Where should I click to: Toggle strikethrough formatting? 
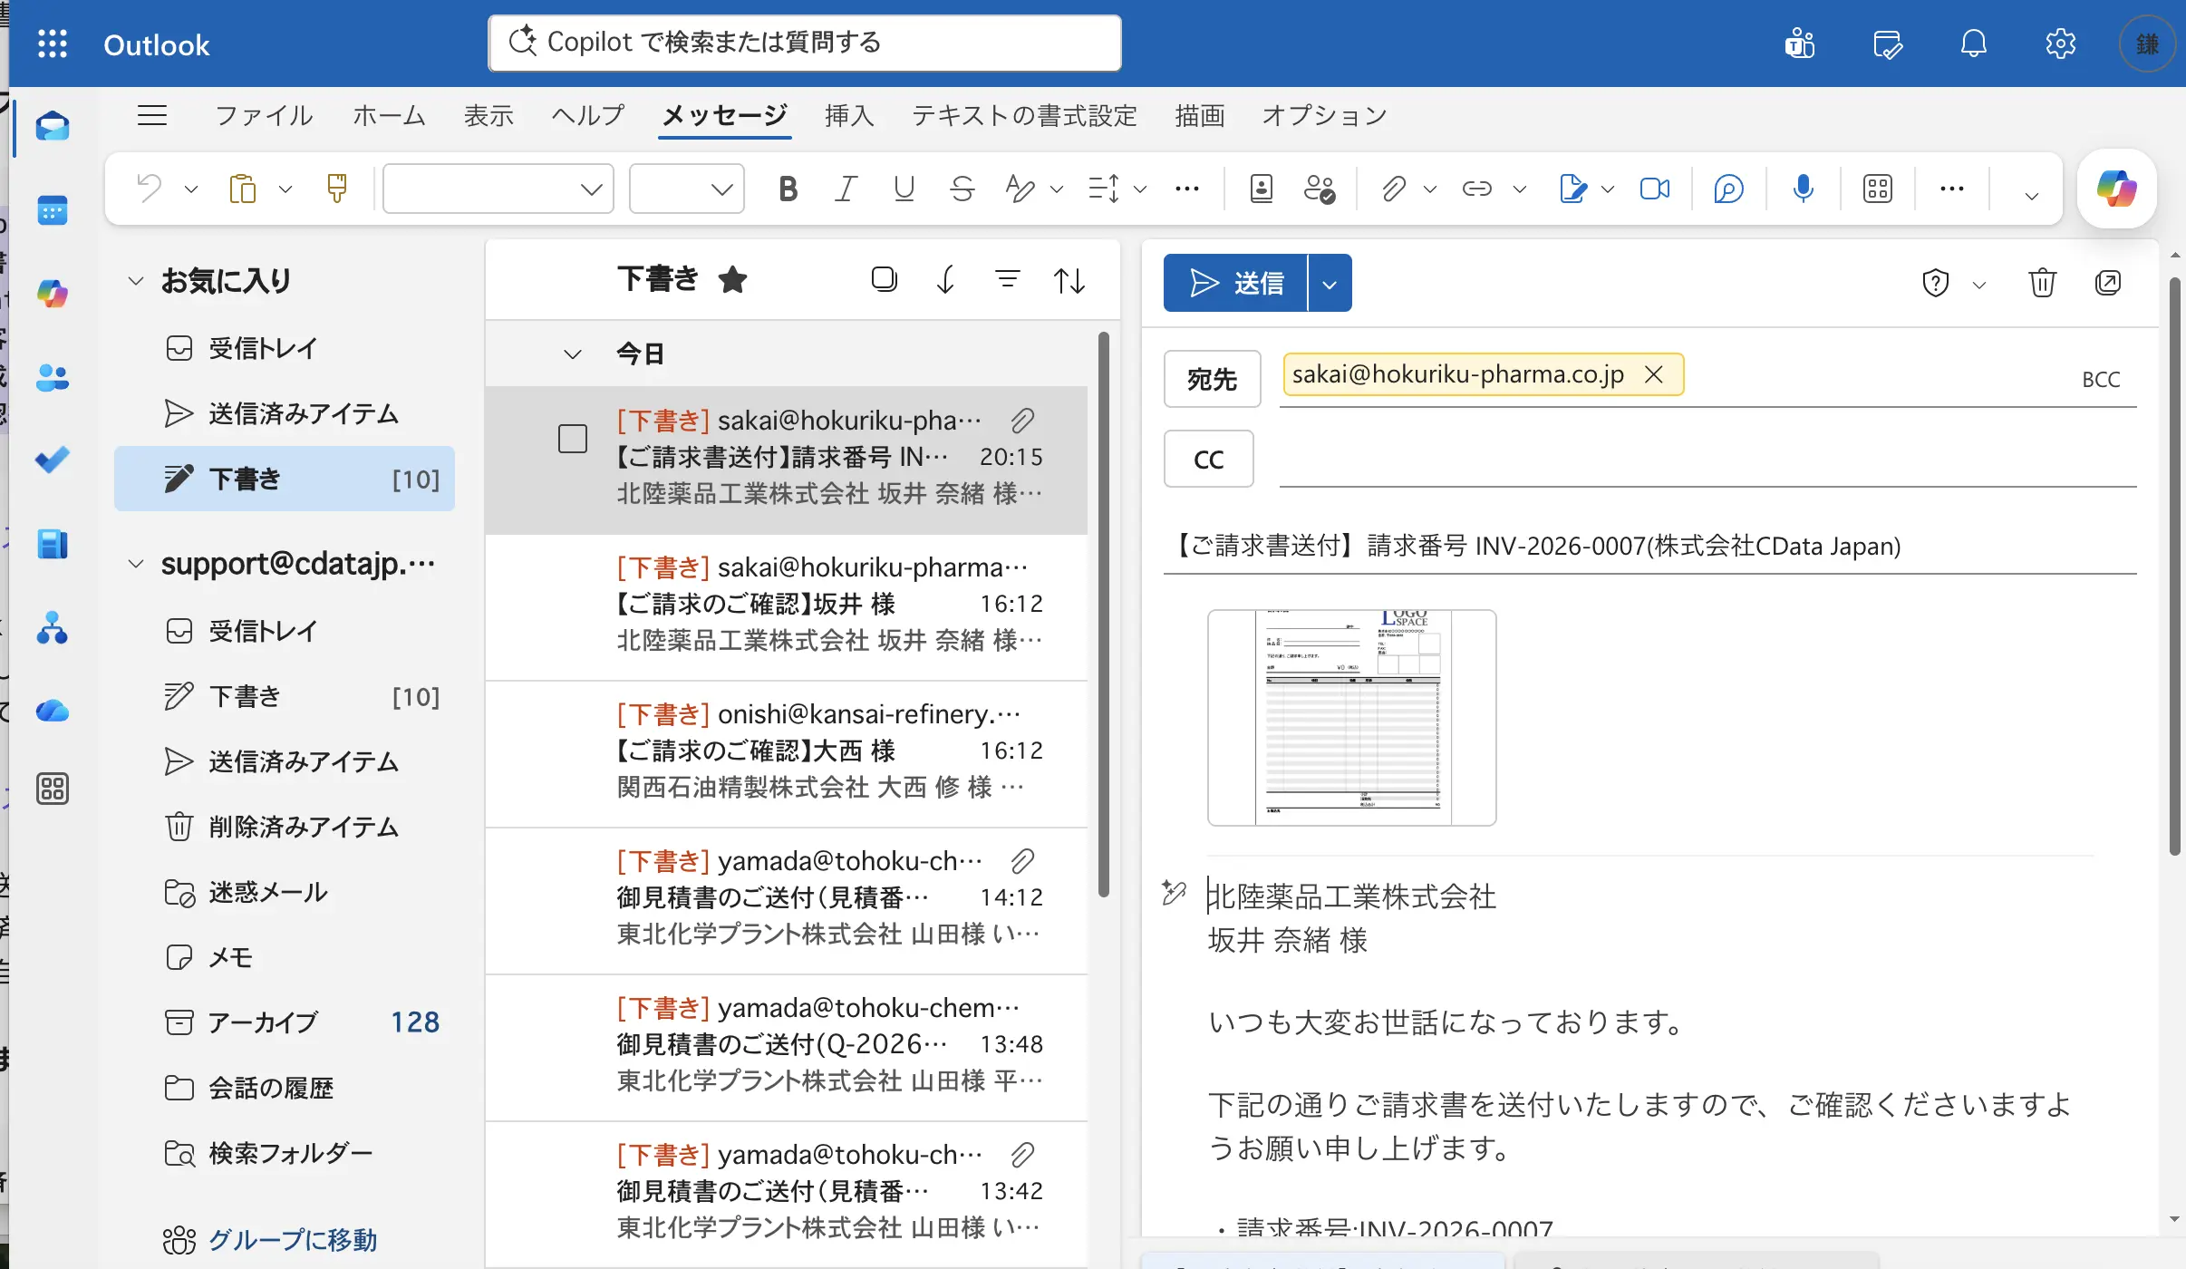coord(962,189)
